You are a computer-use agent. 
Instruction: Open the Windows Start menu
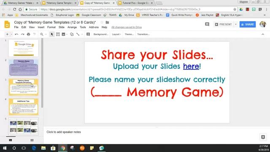click(x=5, y=148)
